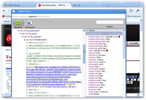Viewport: 146px width, 100px height.
Task: Click the vertical-align: baseline property
Action: click(x=98, y=92)
